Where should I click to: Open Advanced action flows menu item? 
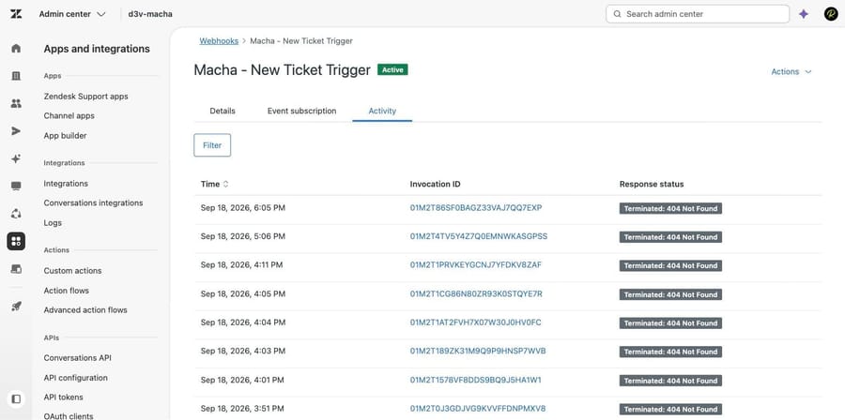pos(85,309)
